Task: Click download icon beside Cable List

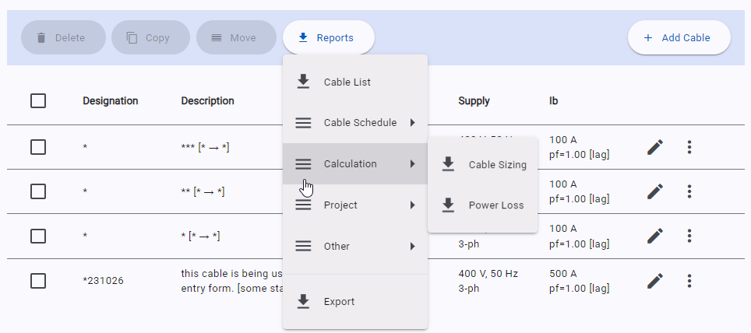Action: (303, 82)
